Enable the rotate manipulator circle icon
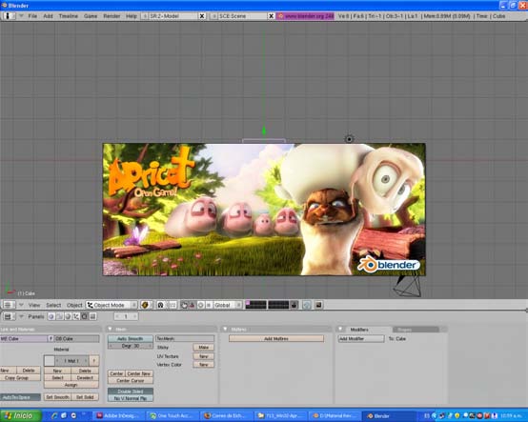Image resolution: width=528 pixels, height=422 pixels. click(200, 305)
